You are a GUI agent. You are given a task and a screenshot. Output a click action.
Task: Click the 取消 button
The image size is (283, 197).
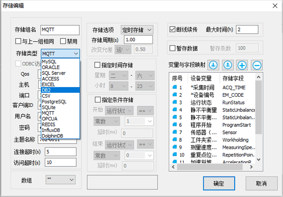click(x=261, y=183)
